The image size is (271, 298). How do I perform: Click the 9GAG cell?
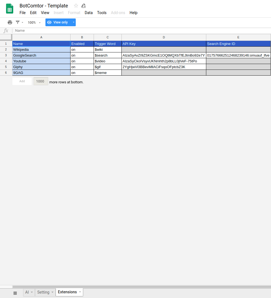41,73
